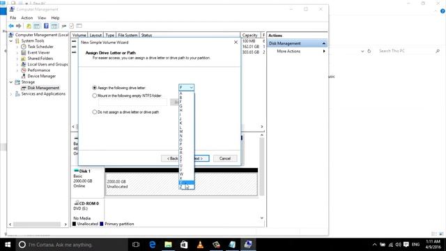Open Windows Store from taskbar
Viewport: 446px width, 251px height.
pos(184,245)
